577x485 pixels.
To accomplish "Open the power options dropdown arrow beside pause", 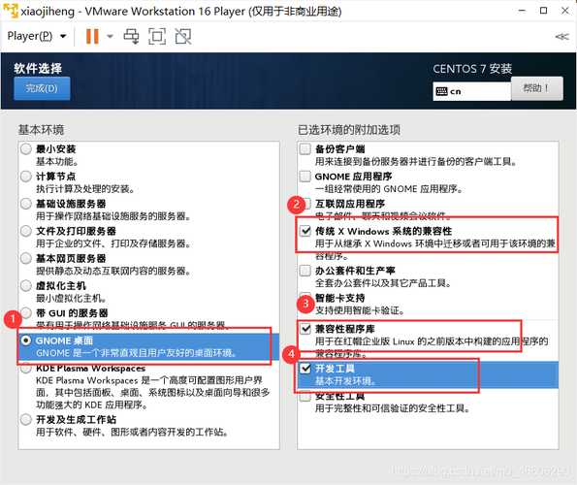I will pyautogui.click(x=110, y=37).
